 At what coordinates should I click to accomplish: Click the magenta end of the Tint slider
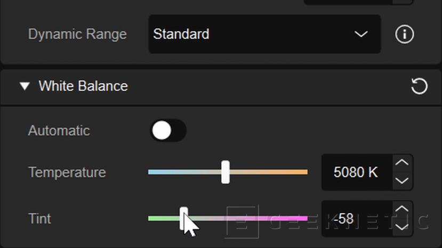coord(302,218)
